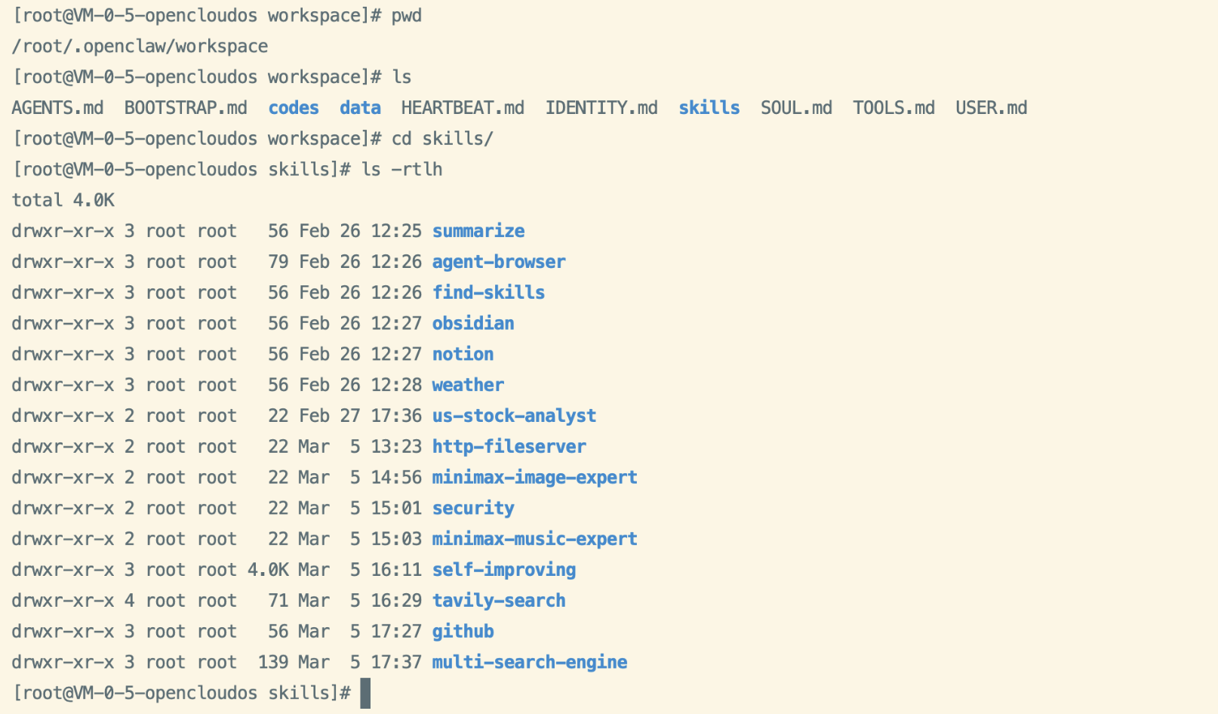This screenshot has width=1218, height=714.
Task: Click the github folder name
Action: point(463,632)
